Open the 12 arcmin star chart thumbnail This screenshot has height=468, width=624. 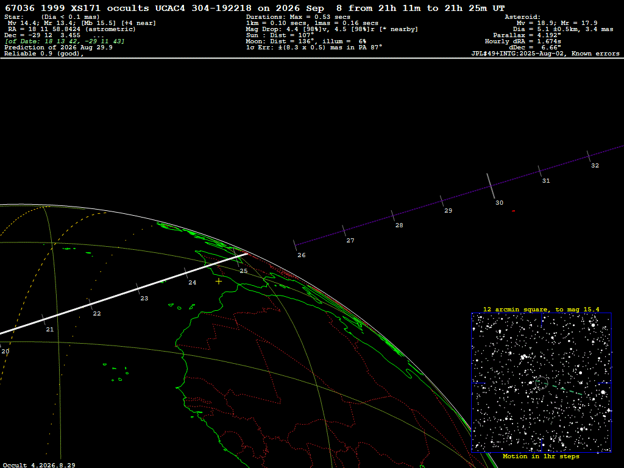coord(541,383)
